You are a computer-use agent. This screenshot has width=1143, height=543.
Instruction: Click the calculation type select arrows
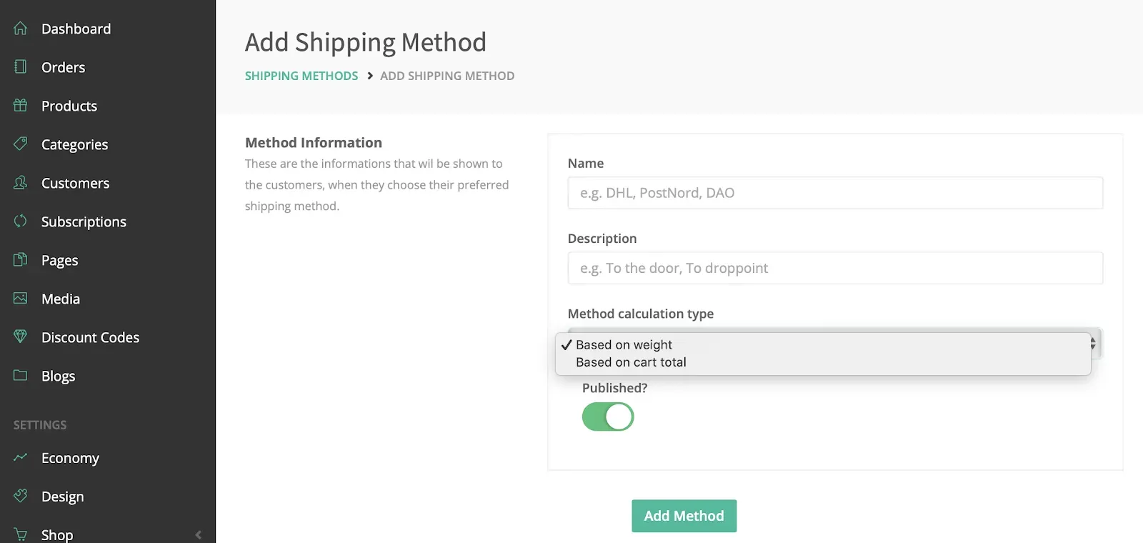pos(1093,344)
